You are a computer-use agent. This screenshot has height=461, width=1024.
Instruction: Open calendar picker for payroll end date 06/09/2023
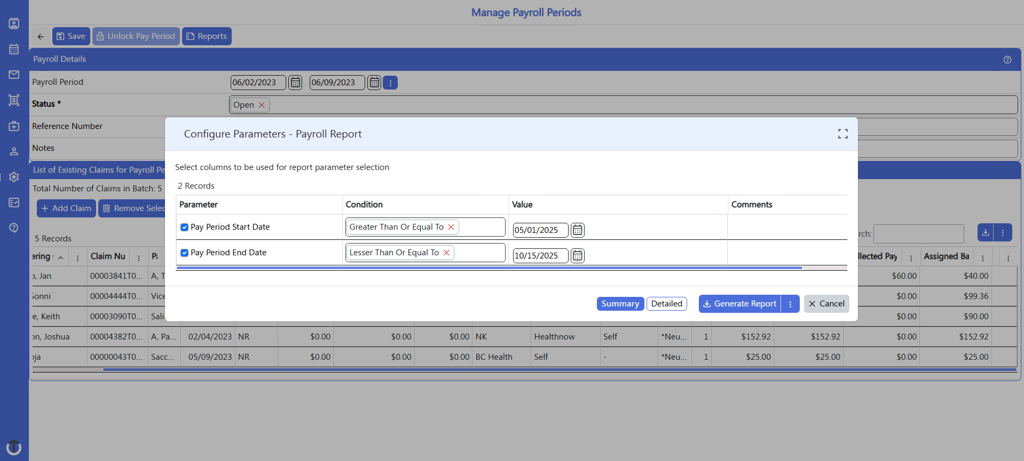374,83
